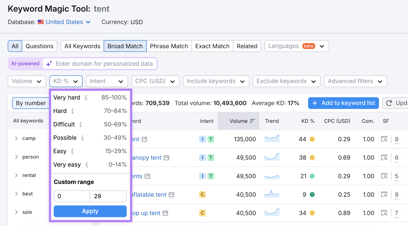Image resolution: width=408 pixels, height=226 pixels.
Task: Click trend sparkline for inflatable tent
Action: coord(272,194)
